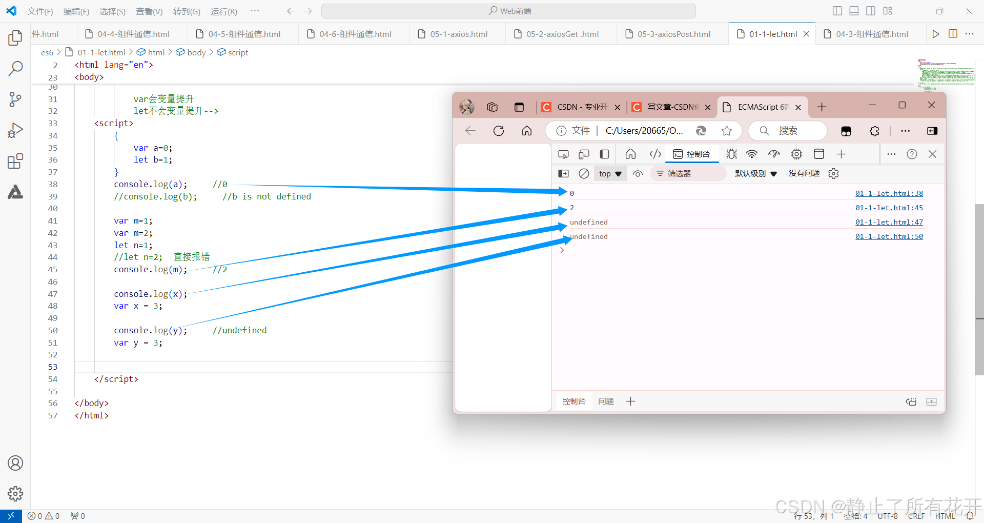The width and height of the screenshot is (984, 523).
Task: Expand the hidden VS Code menu items
Action: point(255,11)
